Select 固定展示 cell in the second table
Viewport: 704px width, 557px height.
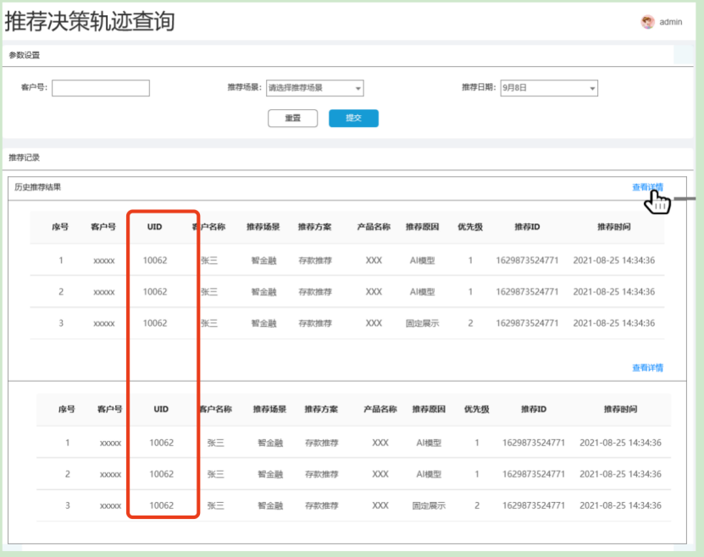pos(428,505)
